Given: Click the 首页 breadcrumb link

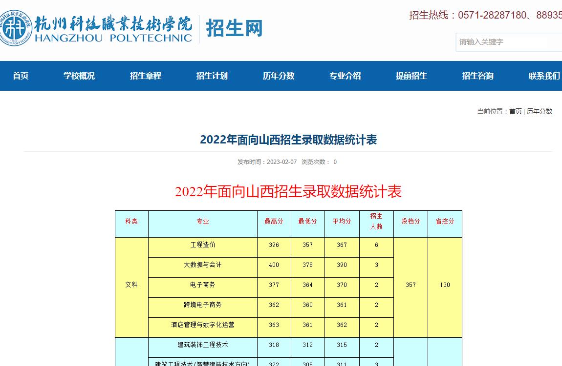Looking at the screenshot, I should click(516, 111).
